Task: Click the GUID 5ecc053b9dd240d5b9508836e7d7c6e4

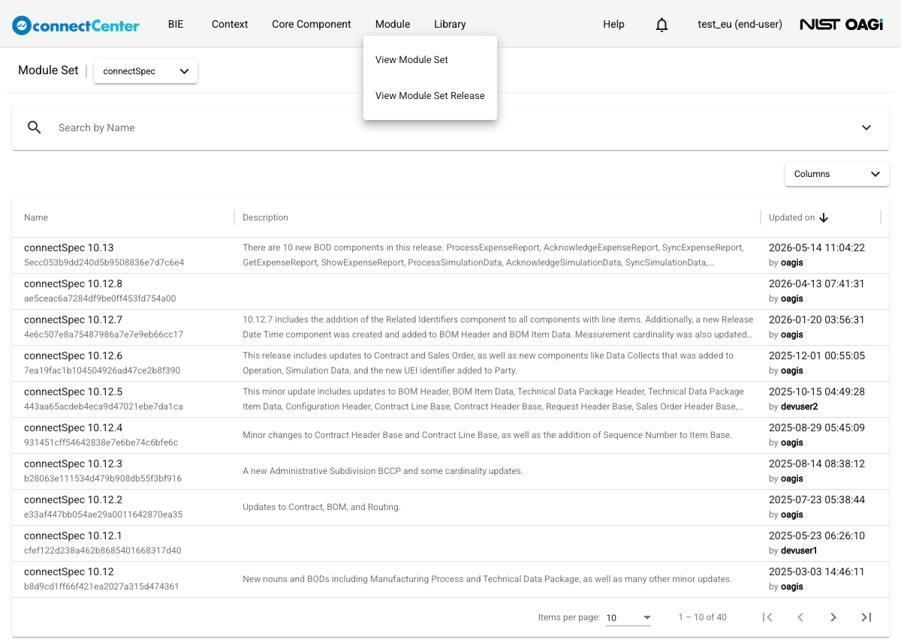Action: (x=104, y=262)
